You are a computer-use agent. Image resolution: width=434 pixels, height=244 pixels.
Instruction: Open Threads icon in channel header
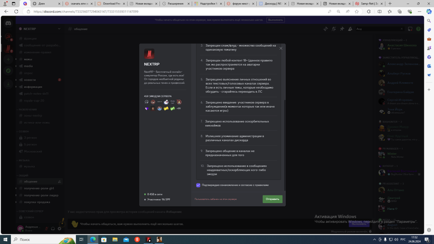coord(325,29)
